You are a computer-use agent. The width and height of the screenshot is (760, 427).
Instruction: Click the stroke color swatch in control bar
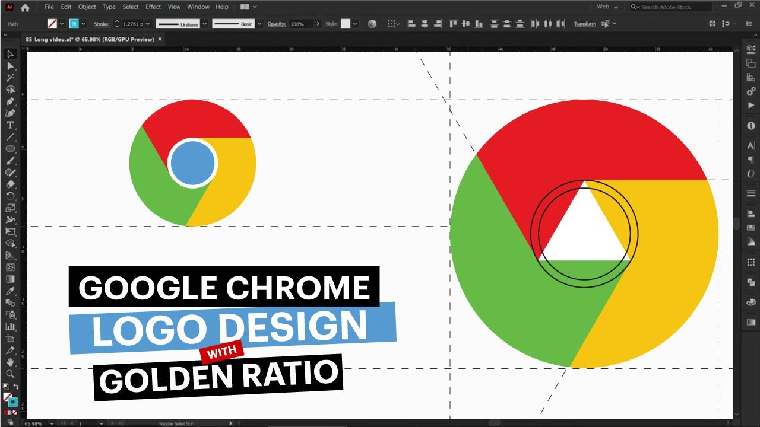click(74, 24)
